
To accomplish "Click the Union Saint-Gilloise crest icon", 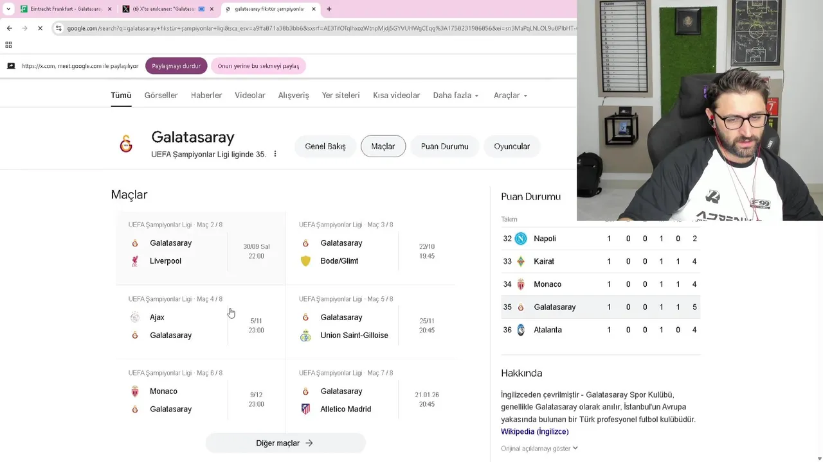I will tap(305, 336).
